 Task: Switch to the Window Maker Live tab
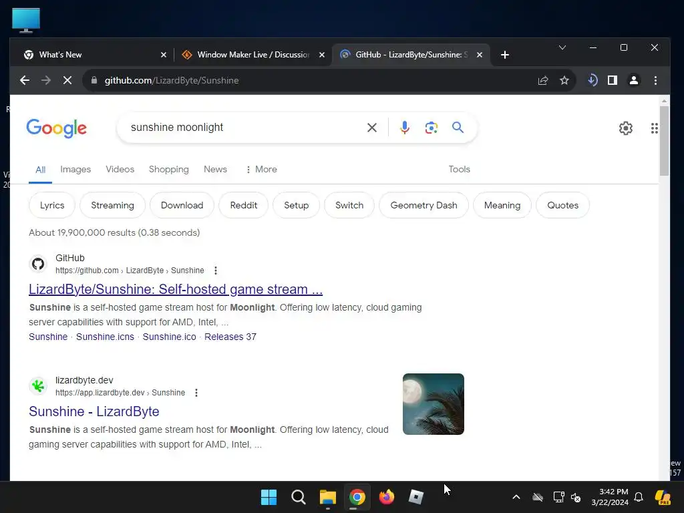pyautogui.click(x=253, y=55)
